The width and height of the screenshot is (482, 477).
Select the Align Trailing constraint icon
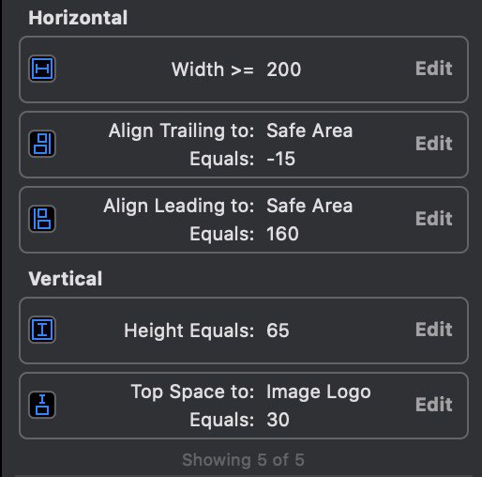point(42,144)
